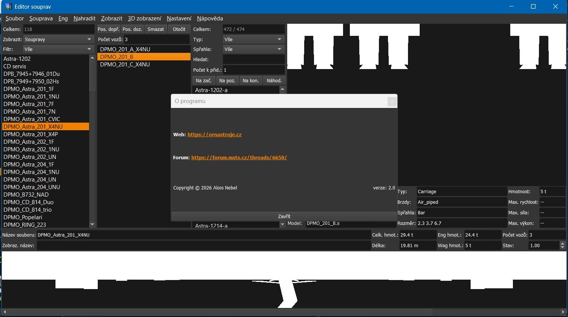Open the Nápověda menu

[210, 18]
